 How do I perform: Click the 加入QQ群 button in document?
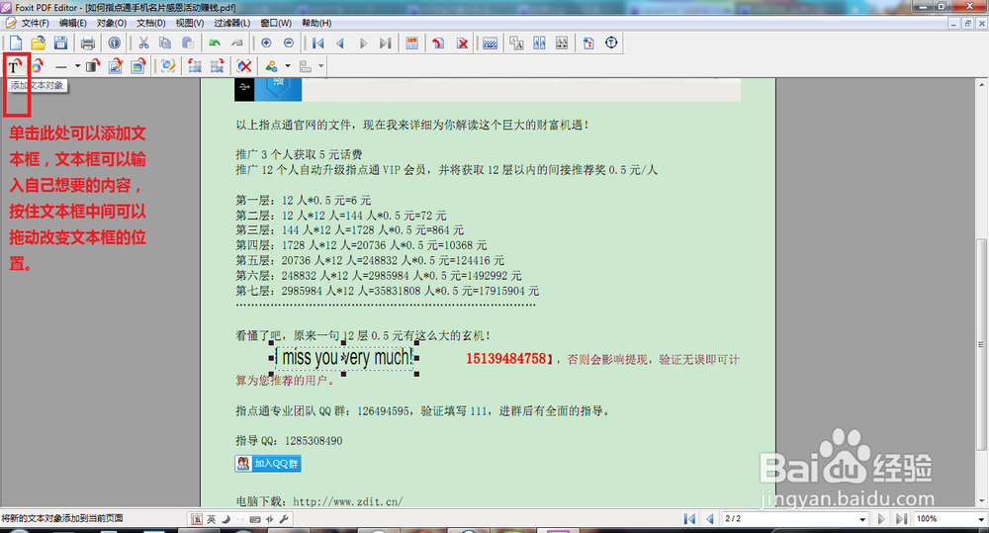tap(268, 464)
